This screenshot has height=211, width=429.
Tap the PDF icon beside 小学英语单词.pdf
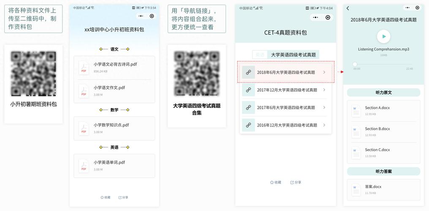(84, 165)
